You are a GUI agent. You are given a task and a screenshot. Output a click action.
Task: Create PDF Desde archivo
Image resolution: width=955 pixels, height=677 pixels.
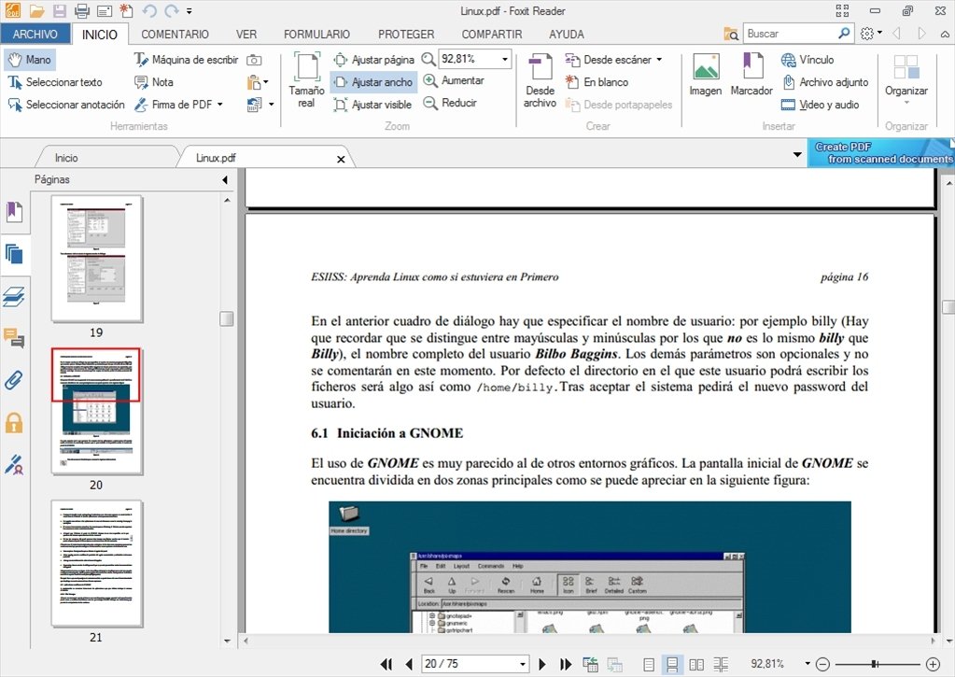tap(540, 80)
